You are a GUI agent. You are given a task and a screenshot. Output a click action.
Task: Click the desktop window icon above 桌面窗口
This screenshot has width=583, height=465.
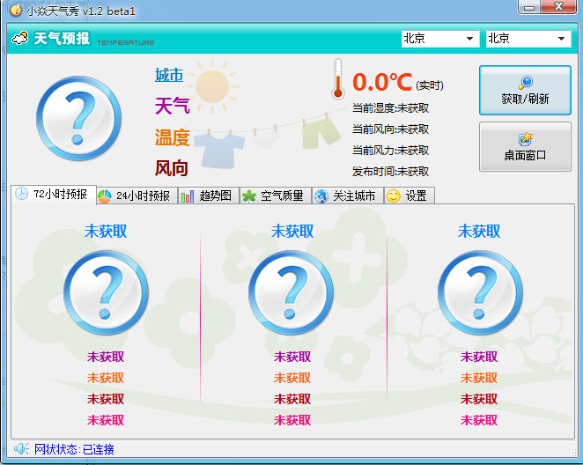pyautogui.click(x=526, y=138)
